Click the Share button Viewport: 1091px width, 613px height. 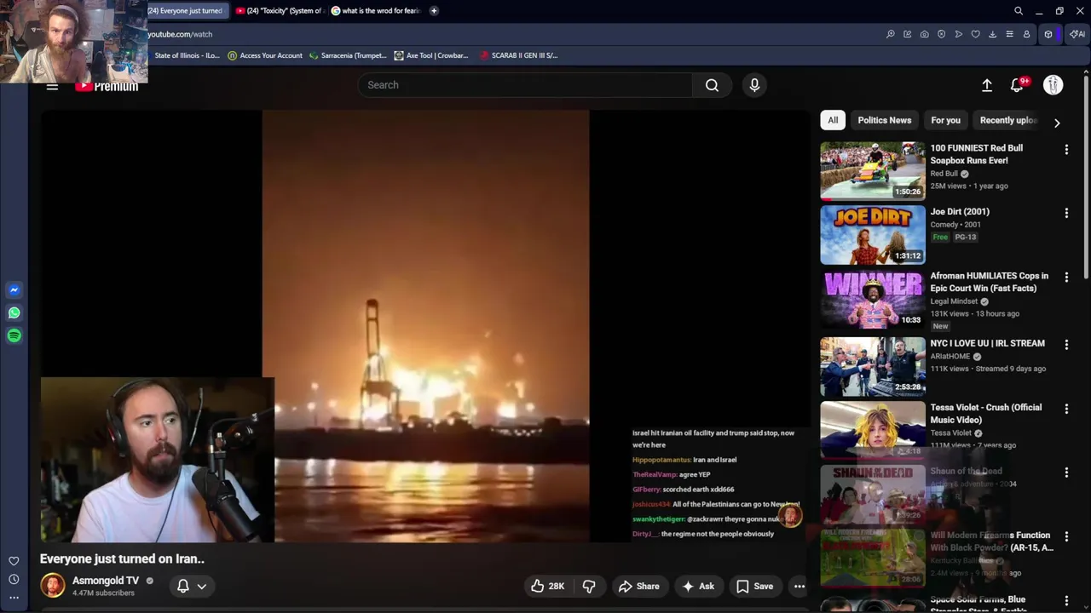click(x=639, y=586)
